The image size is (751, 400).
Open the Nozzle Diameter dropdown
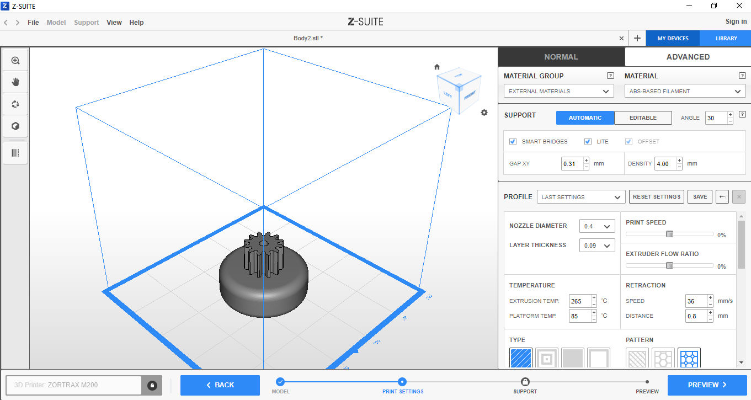point(597,226)
